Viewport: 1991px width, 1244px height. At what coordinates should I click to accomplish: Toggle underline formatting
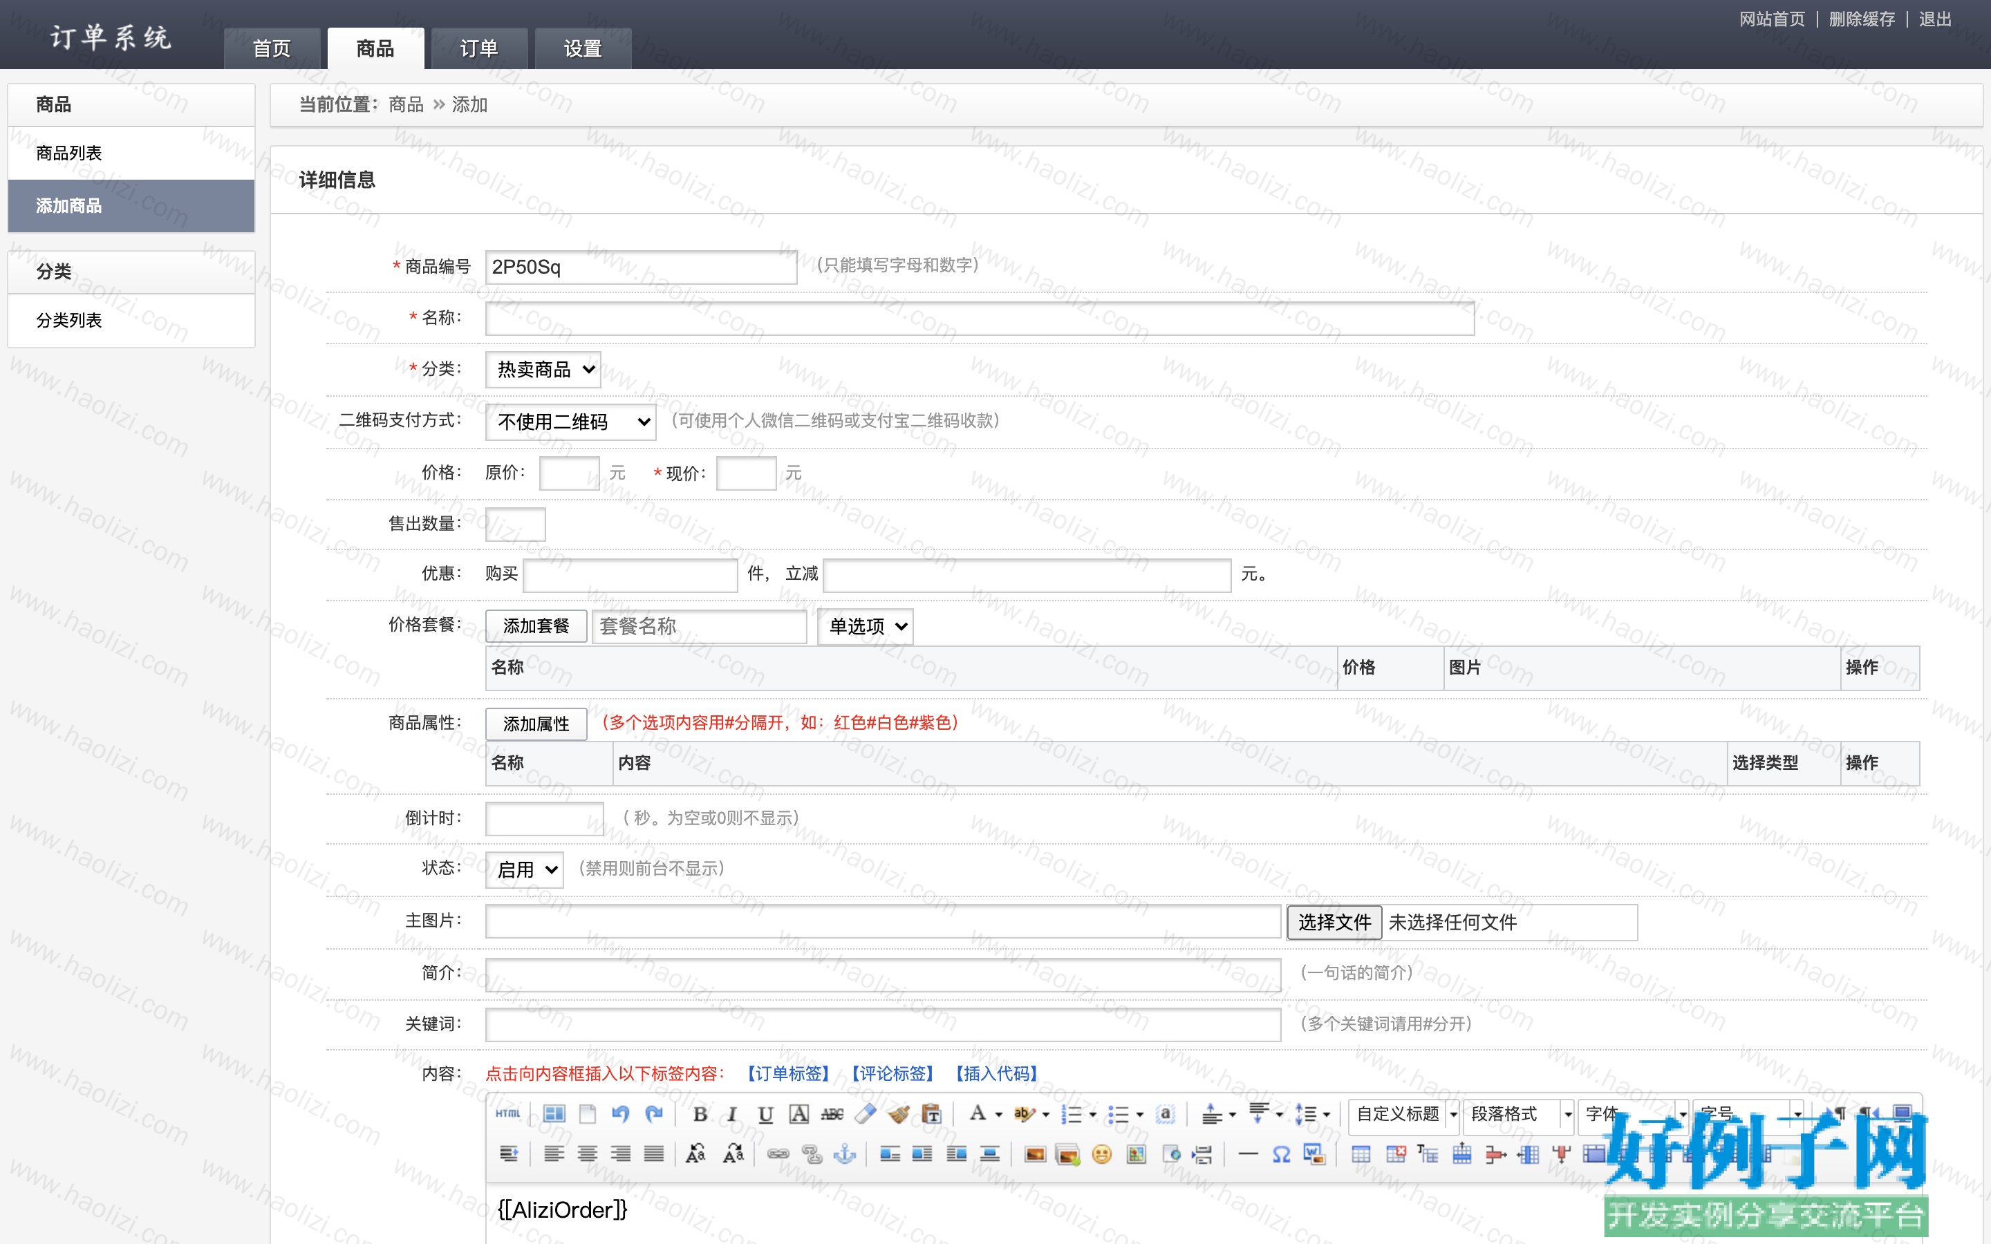(x=765, y=1114)
